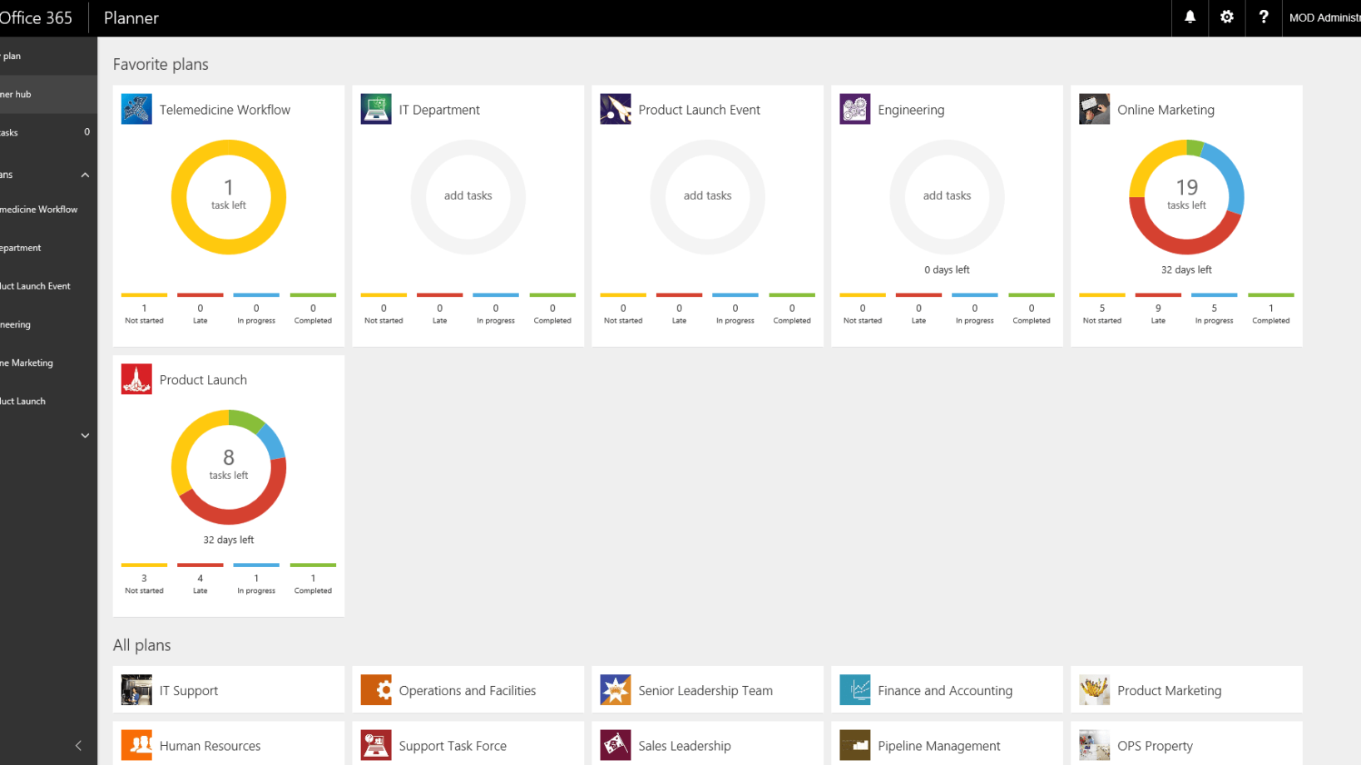1361x765 pixels.
Task: Open Engineering in the sidebar
Action: (x=48, y=324)
